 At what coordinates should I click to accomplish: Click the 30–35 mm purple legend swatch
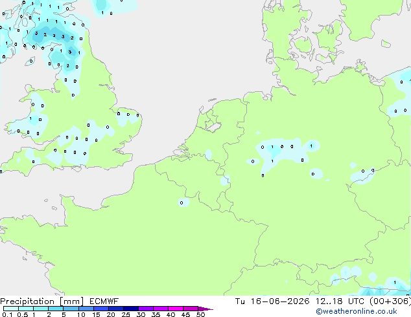145,309
